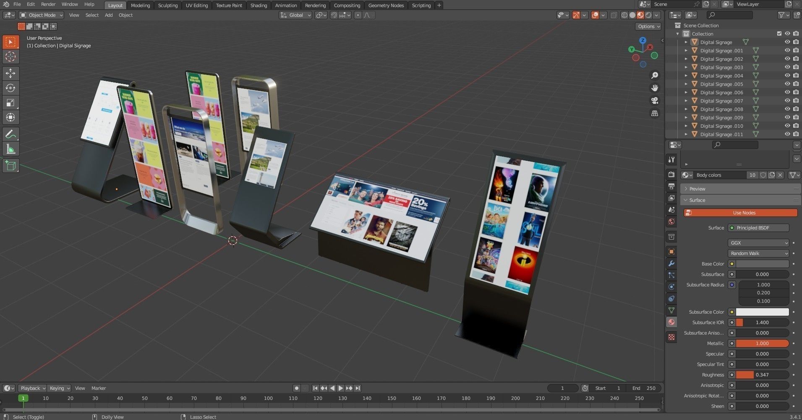This screenshot has height=420, width=802.
Task: Click the Base Color swatch
Action: (x=762, y=264)
